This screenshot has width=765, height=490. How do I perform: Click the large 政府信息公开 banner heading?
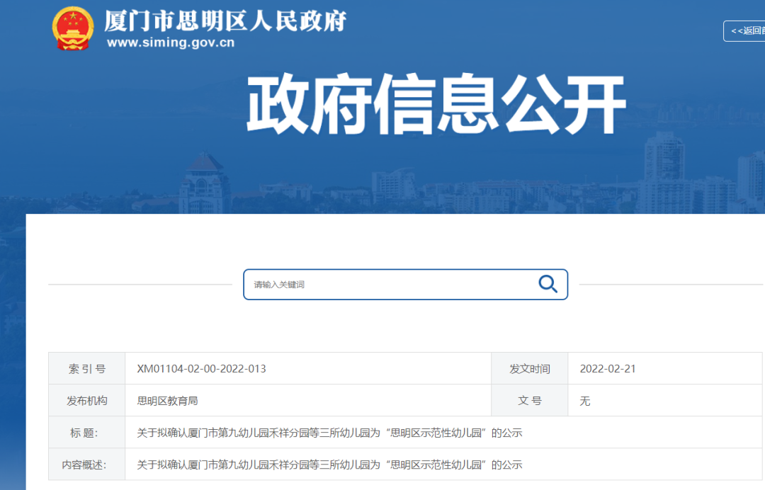(x=436, y=105)
